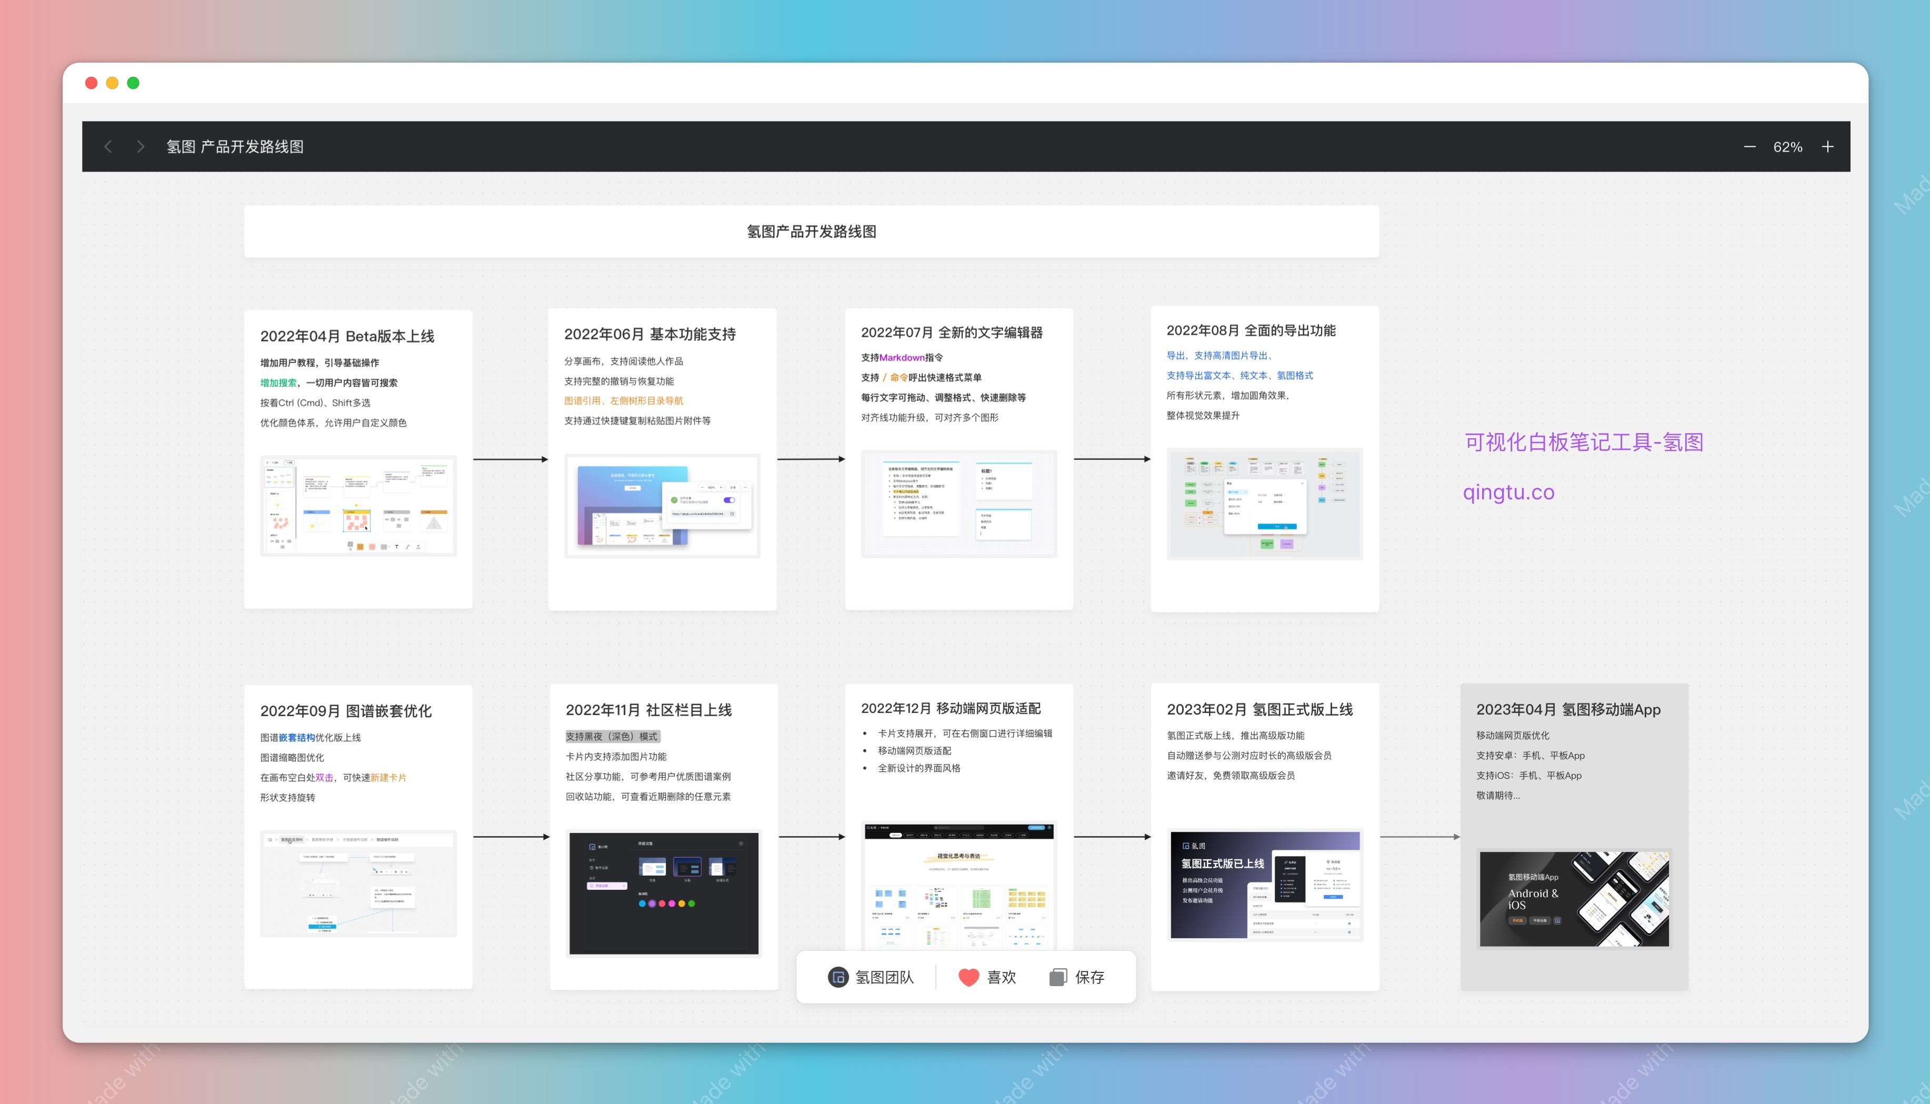
Task: Zoom out with the minus icon
Action: point(1749,147)
